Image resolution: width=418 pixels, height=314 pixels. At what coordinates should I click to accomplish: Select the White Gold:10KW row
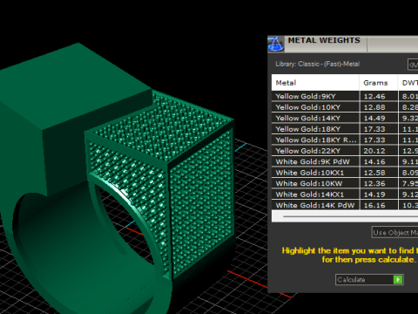pos(345,184)
